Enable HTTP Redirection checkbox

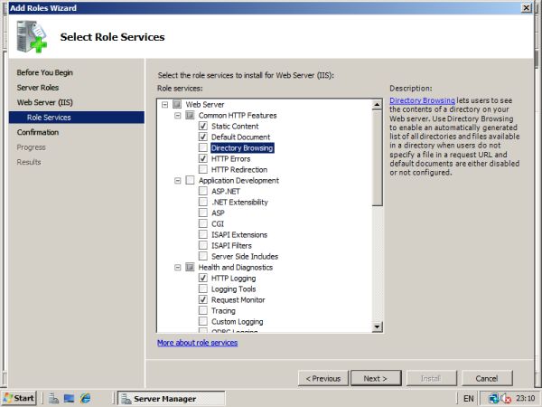coord(203,169)
